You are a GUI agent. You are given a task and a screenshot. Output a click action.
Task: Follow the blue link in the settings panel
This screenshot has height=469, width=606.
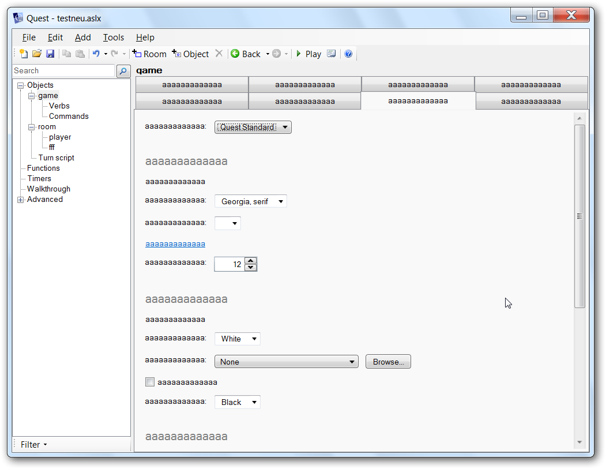[x=175, y=243]
